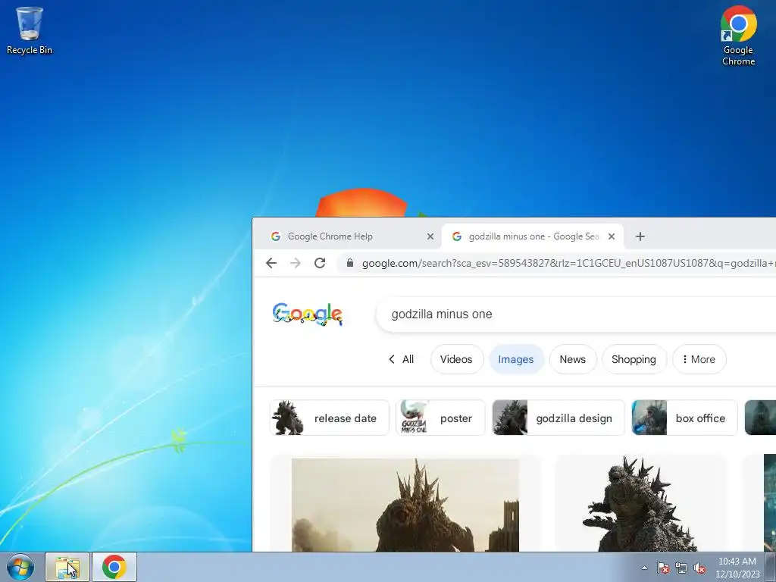The image size is (776, 582).
Task: Open the Action Center flag icon
Action: pyautogui.click(x=662, y=568)
